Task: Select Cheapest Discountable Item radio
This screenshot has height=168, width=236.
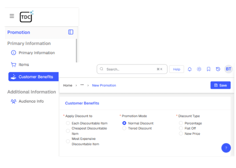Action: pyautogui.click(x=68, y=131)
